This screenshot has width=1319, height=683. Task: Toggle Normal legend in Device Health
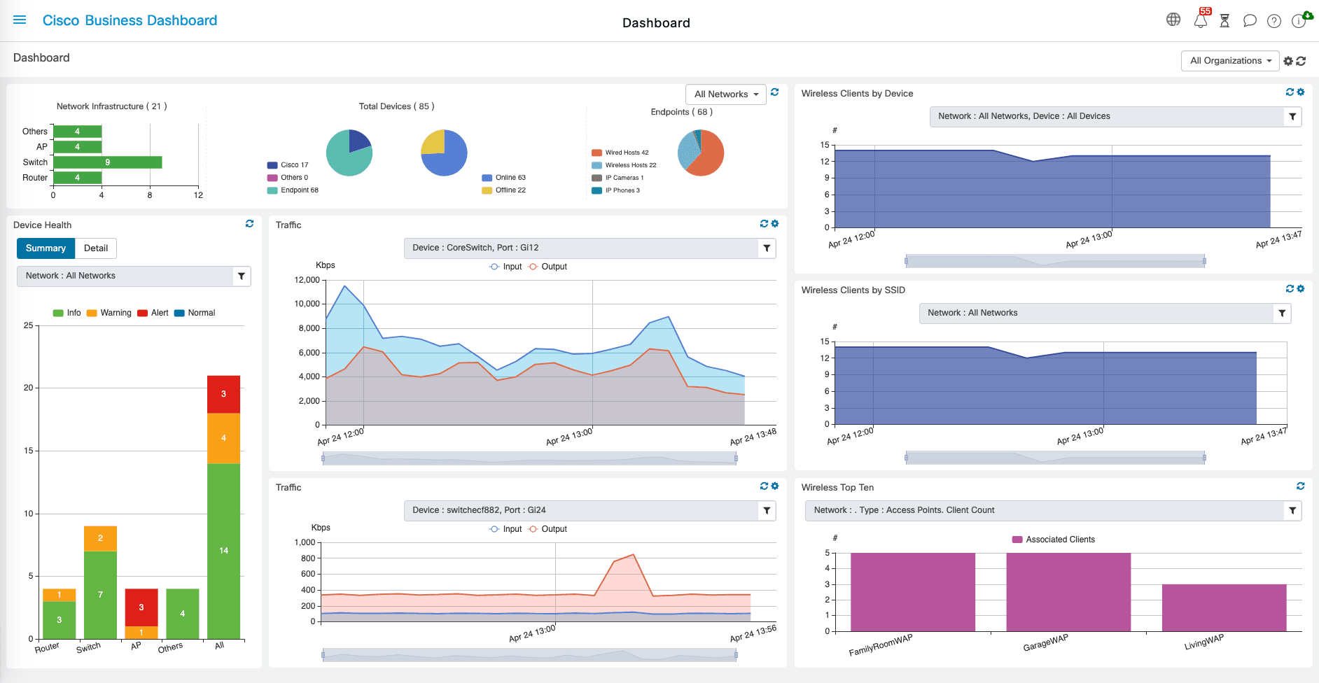point(195,313)
